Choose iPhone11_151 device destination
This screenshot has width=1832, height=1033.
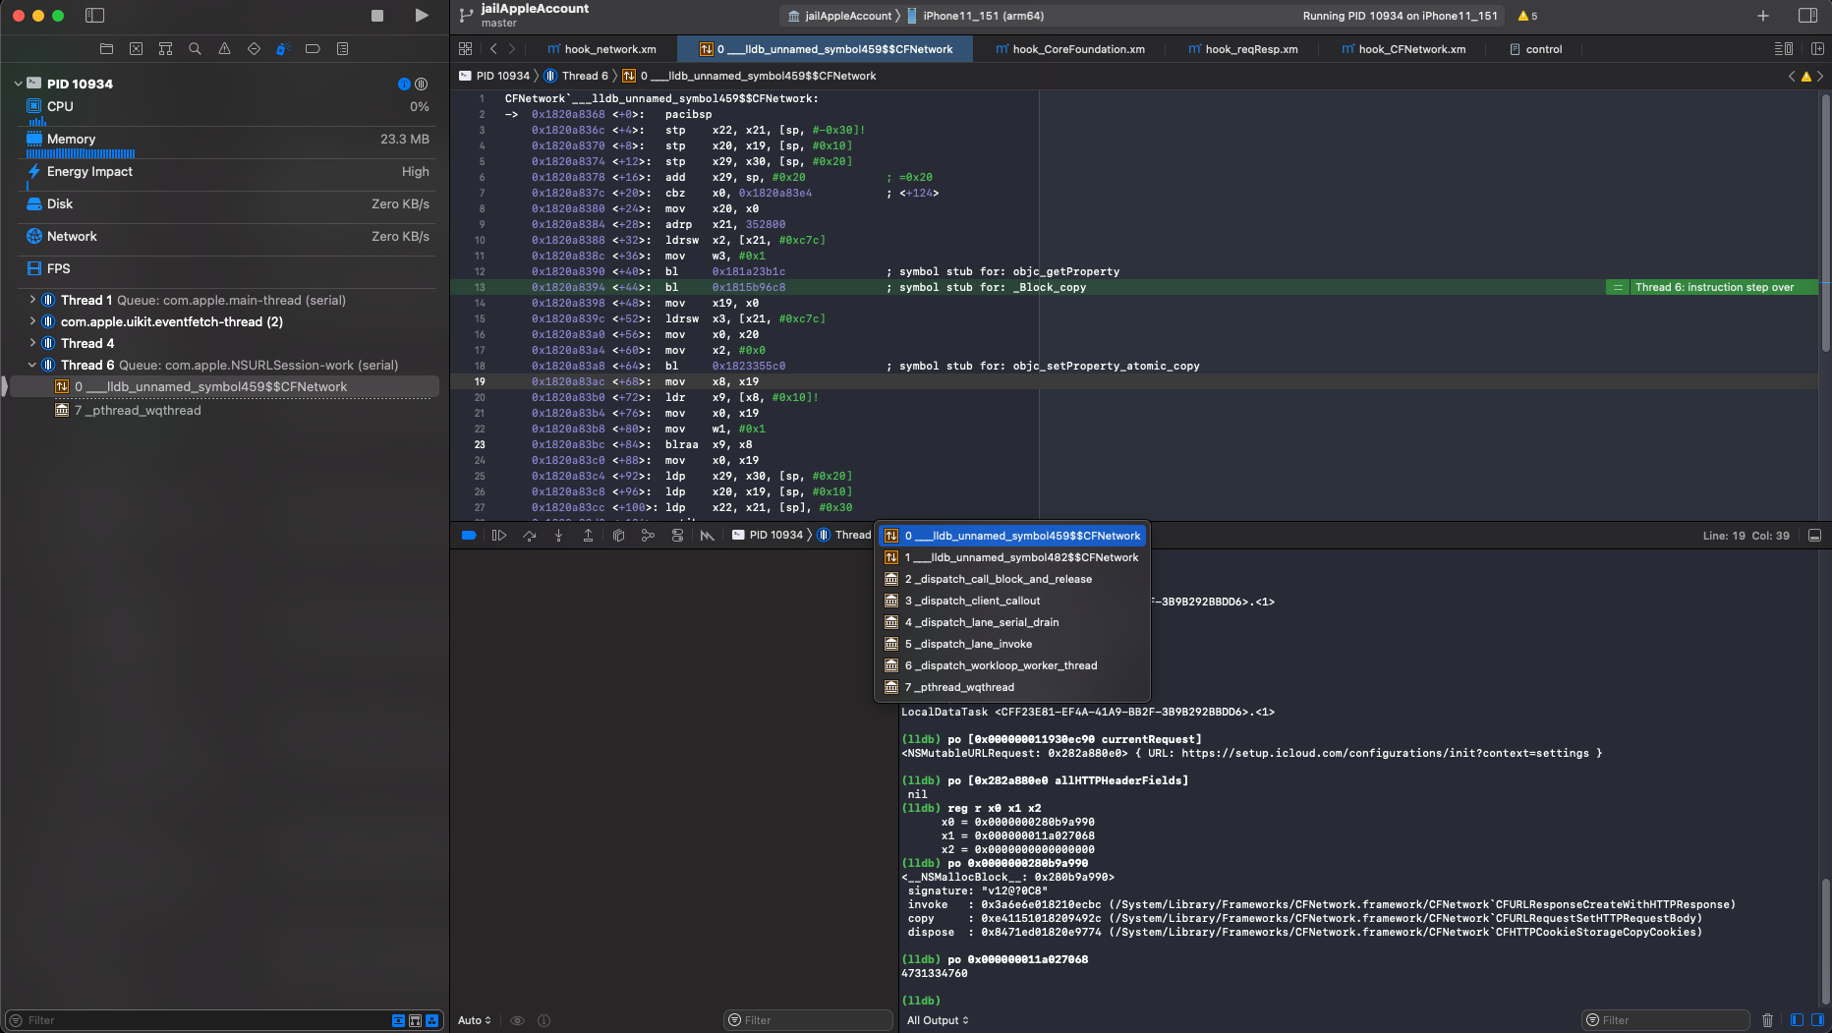tap(975, 16)
